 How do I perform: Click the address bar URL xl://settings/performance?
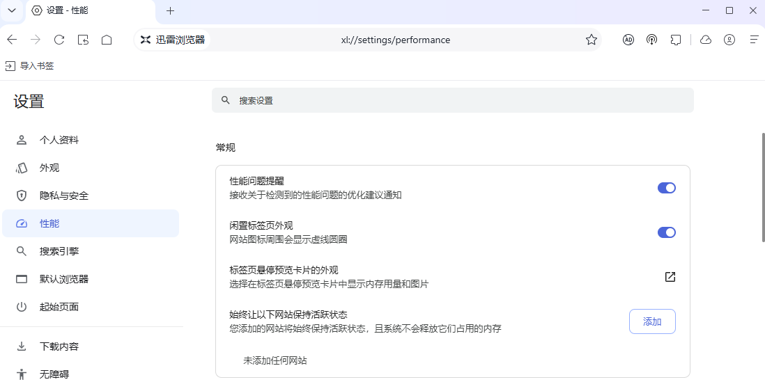395,40
